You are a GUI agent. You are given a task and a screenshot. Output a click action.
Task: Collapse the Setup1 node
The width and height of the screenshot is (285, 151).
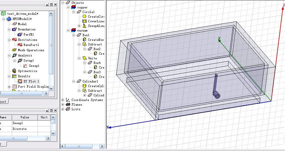pyautogui.click(x=14, y=61)
